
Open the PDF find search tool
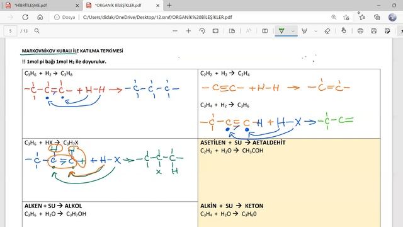[x=37, y=31]
